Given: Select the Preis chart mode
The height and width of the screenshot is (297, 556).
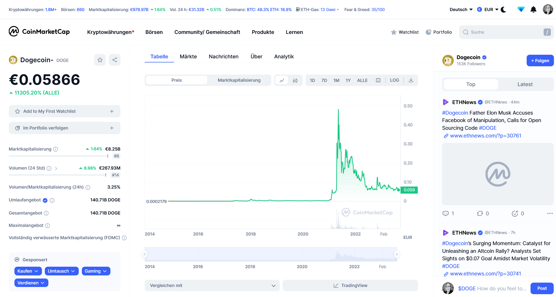Looking at the screenshot, I should click(x=177, y=80).
